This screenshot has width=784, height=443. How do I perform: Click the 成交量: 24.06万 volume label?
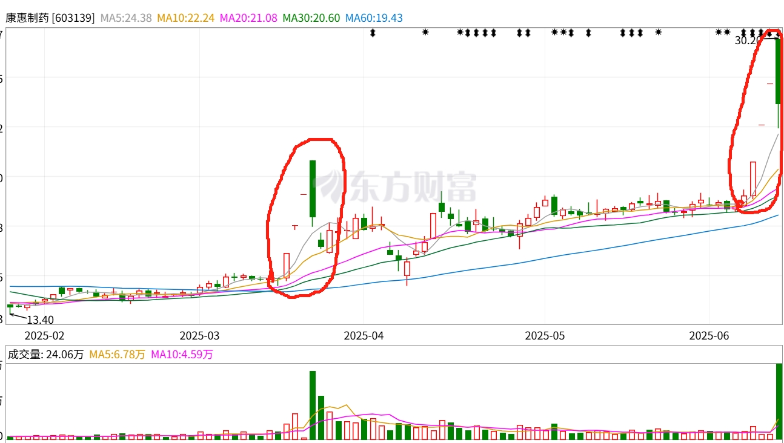(x=45, y=355)
